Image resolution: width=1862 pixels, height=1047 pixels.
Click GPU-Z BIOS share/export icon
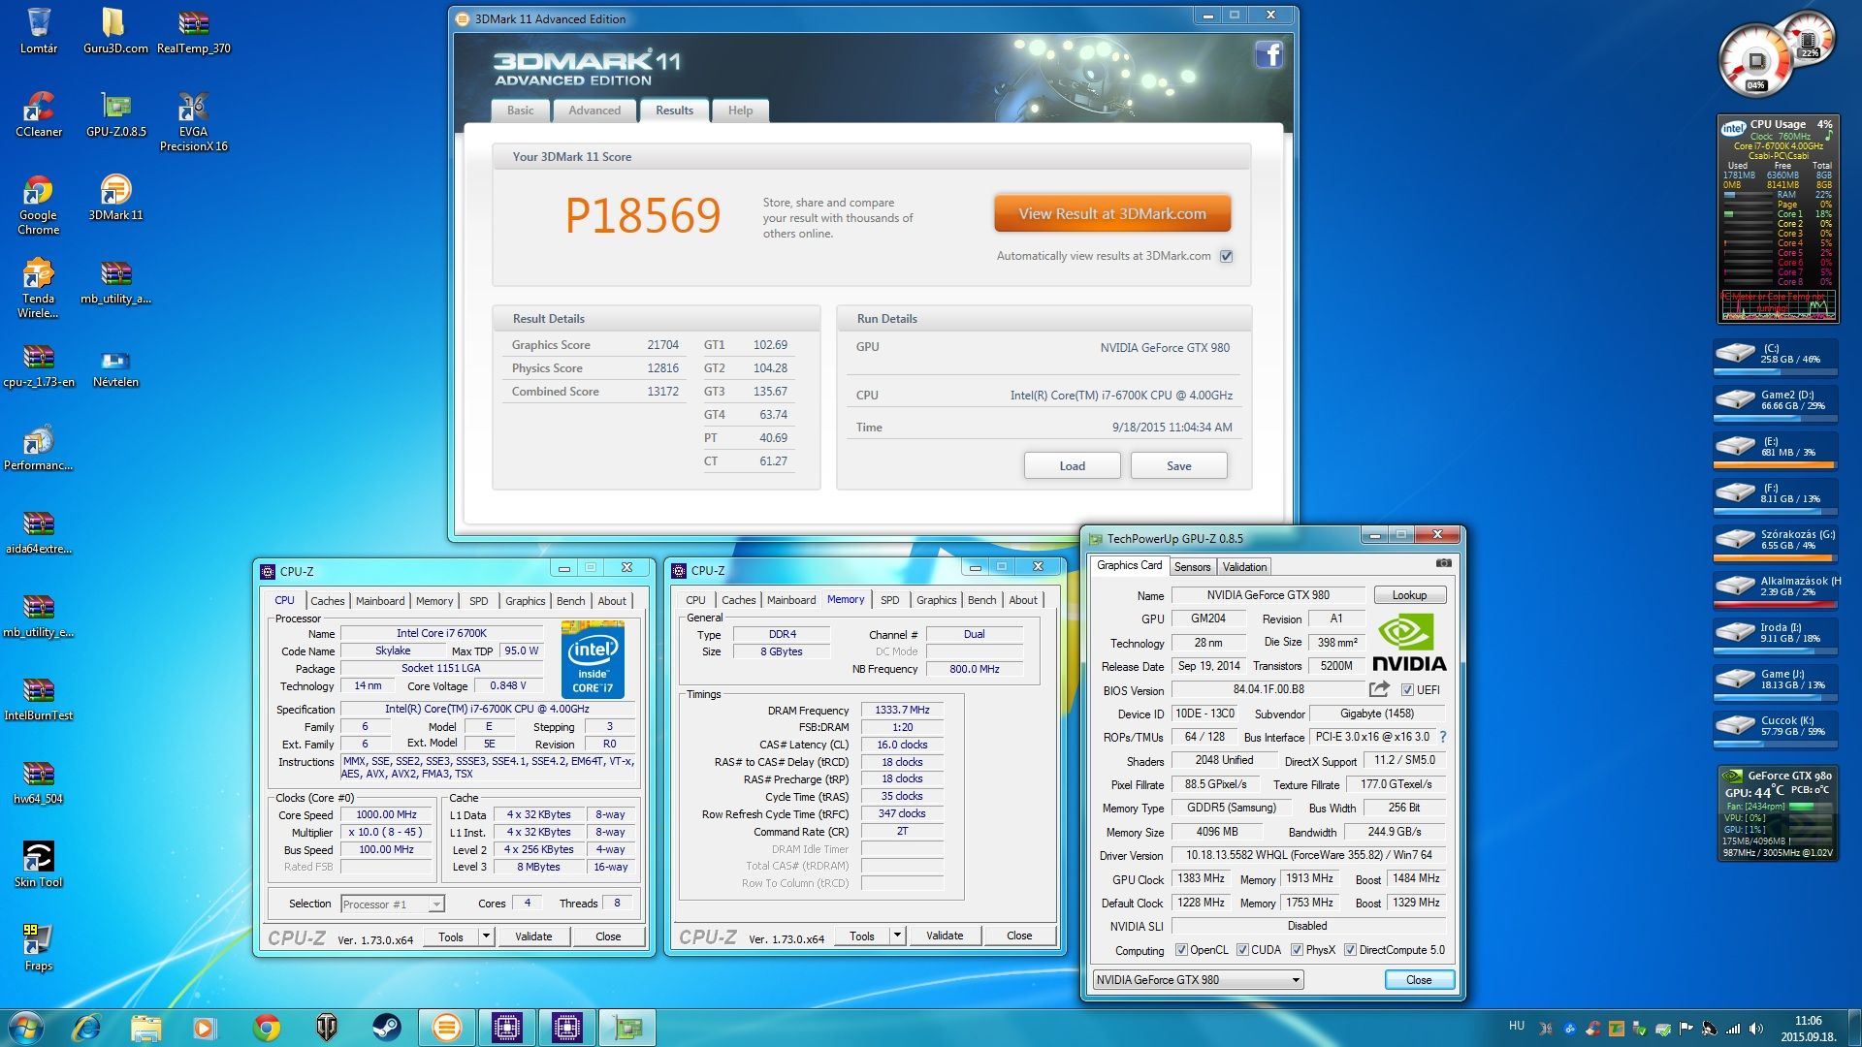[x=1378, y=689]
